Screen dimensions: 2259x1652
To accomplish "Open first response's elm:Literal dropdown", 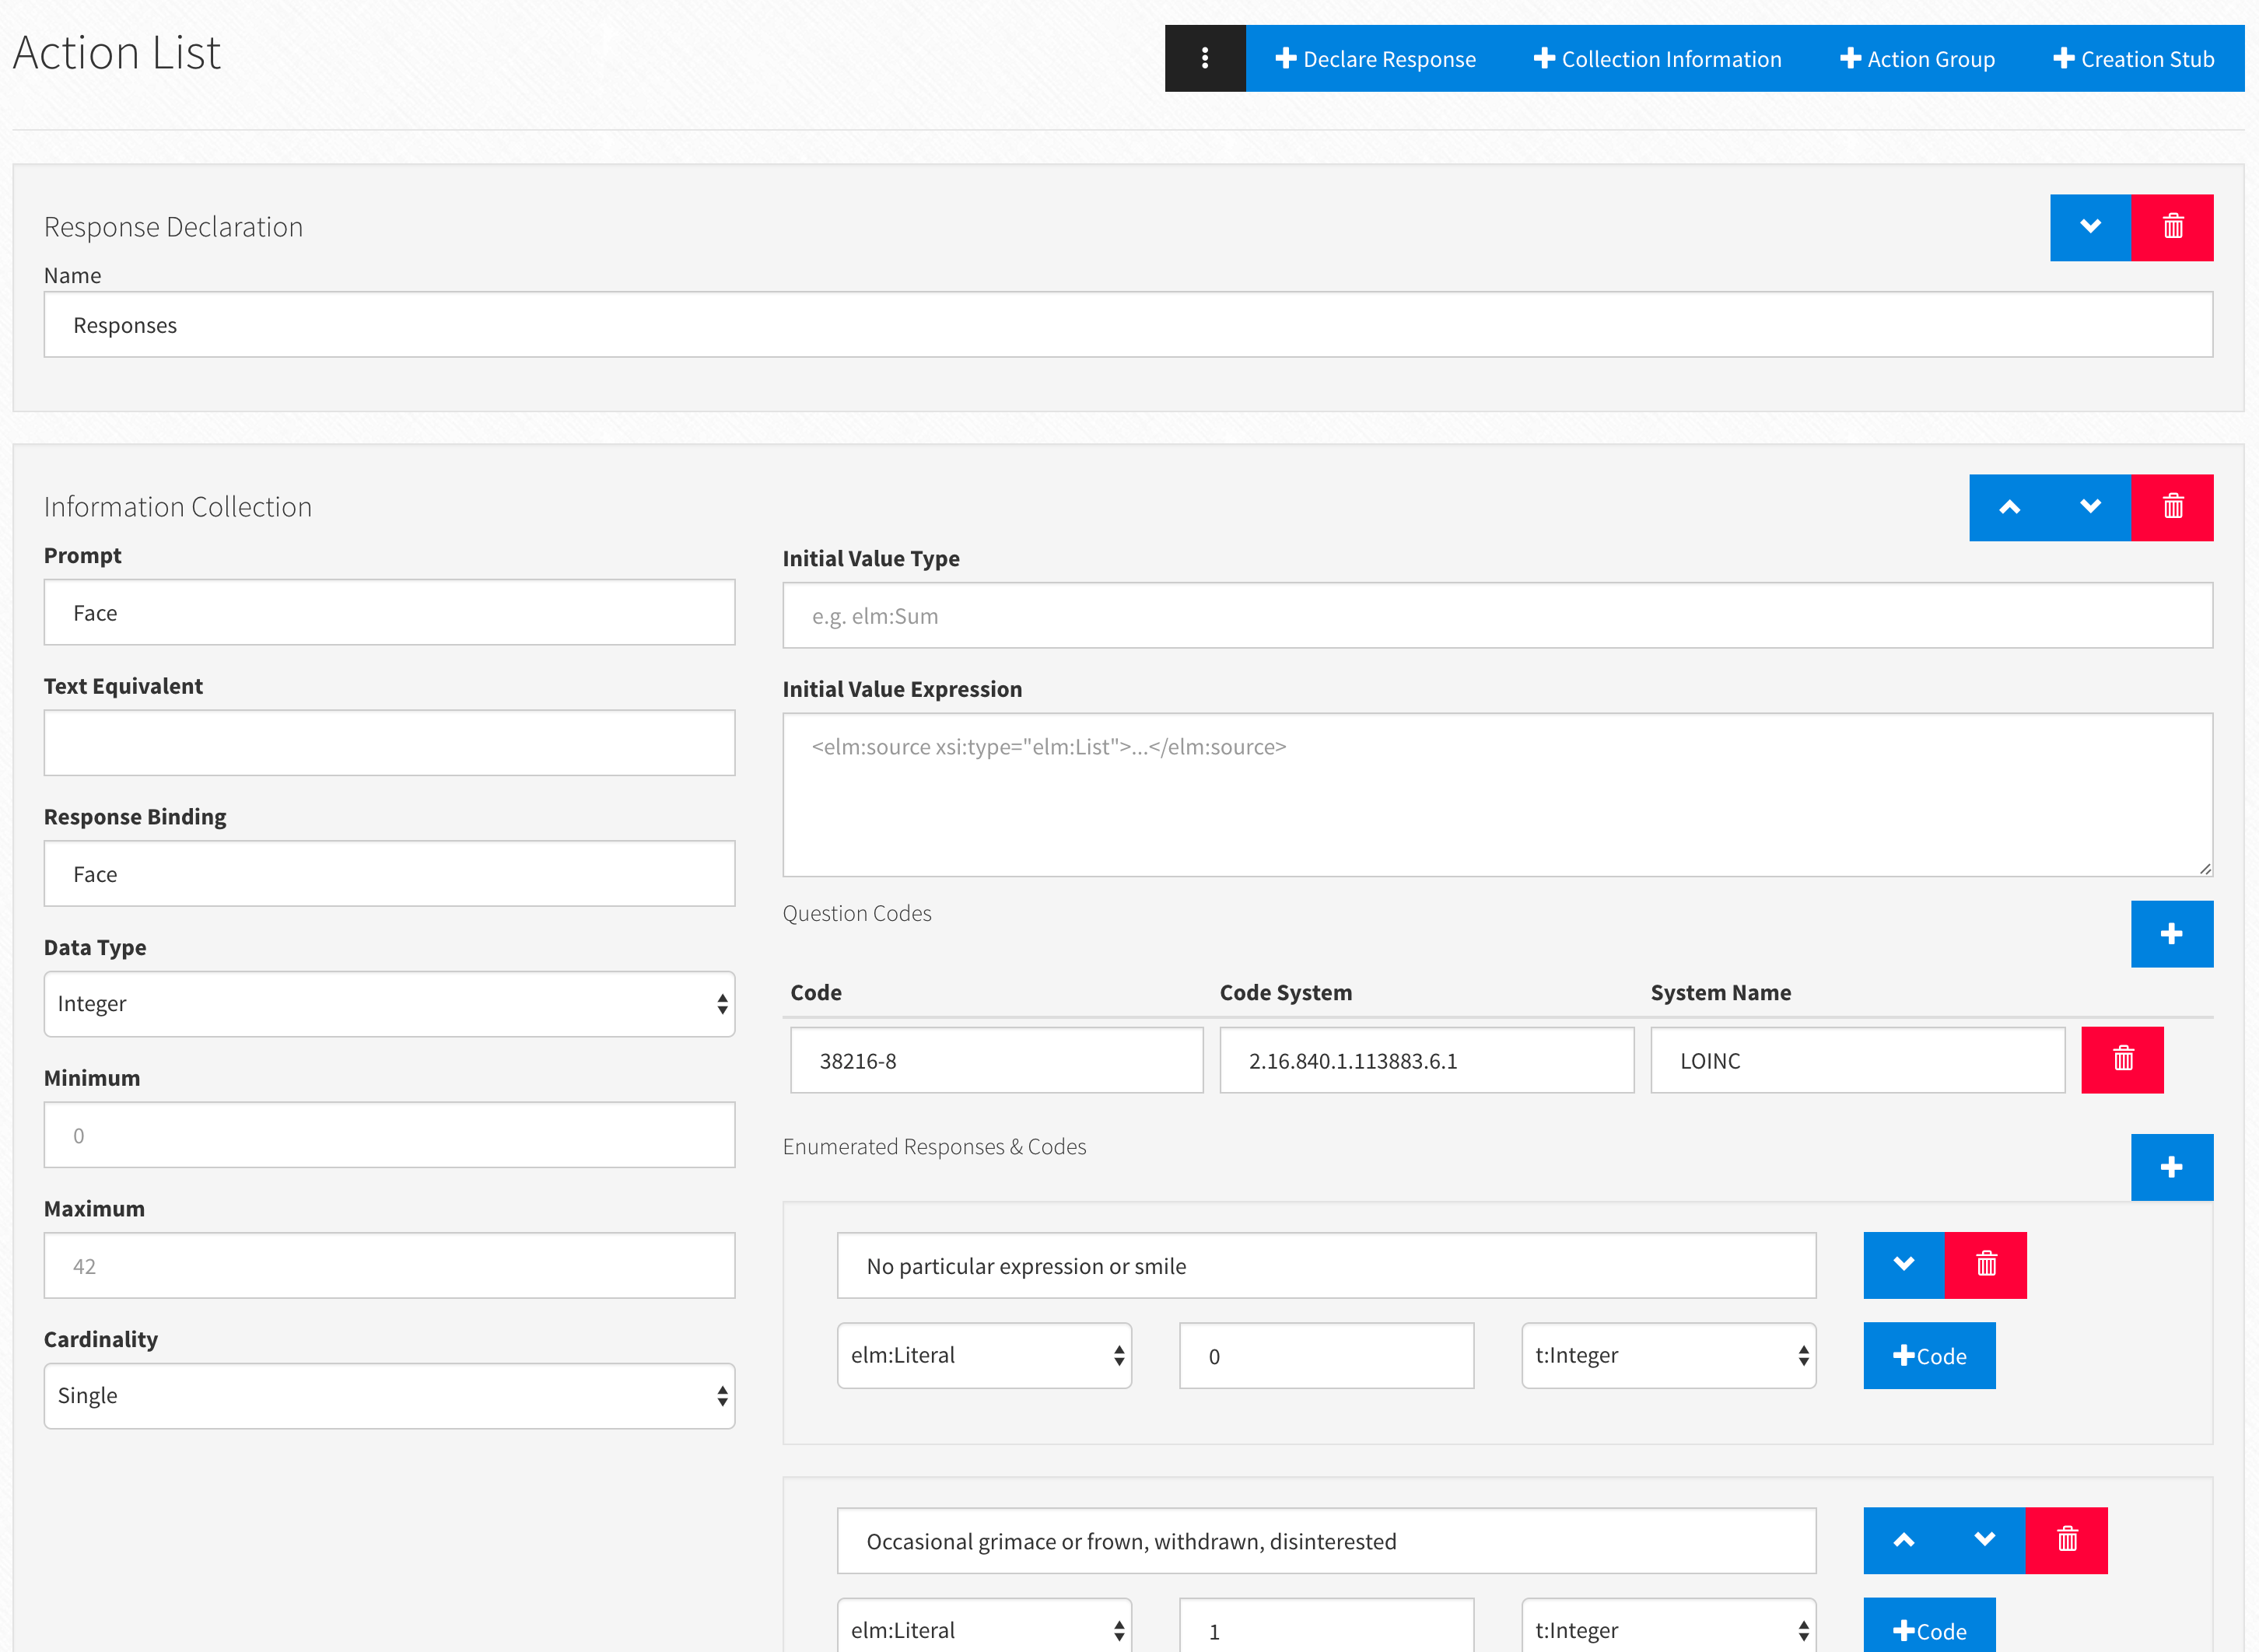I will click(x=983, y=1355).
